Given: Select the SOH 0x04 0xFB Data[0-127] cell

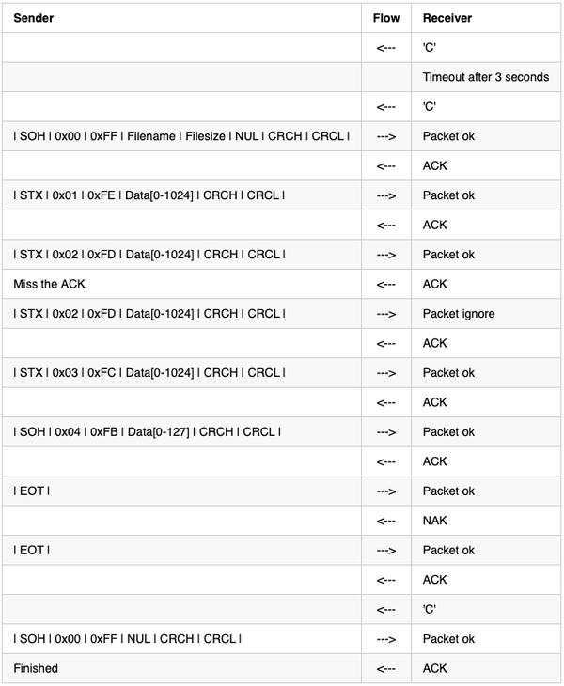Looking at the screenshot, I should (x=147, y=432).
